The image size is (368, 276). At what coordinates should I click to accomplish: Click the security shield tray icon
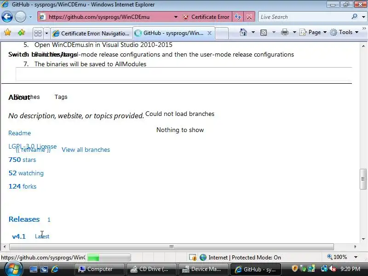294,269
